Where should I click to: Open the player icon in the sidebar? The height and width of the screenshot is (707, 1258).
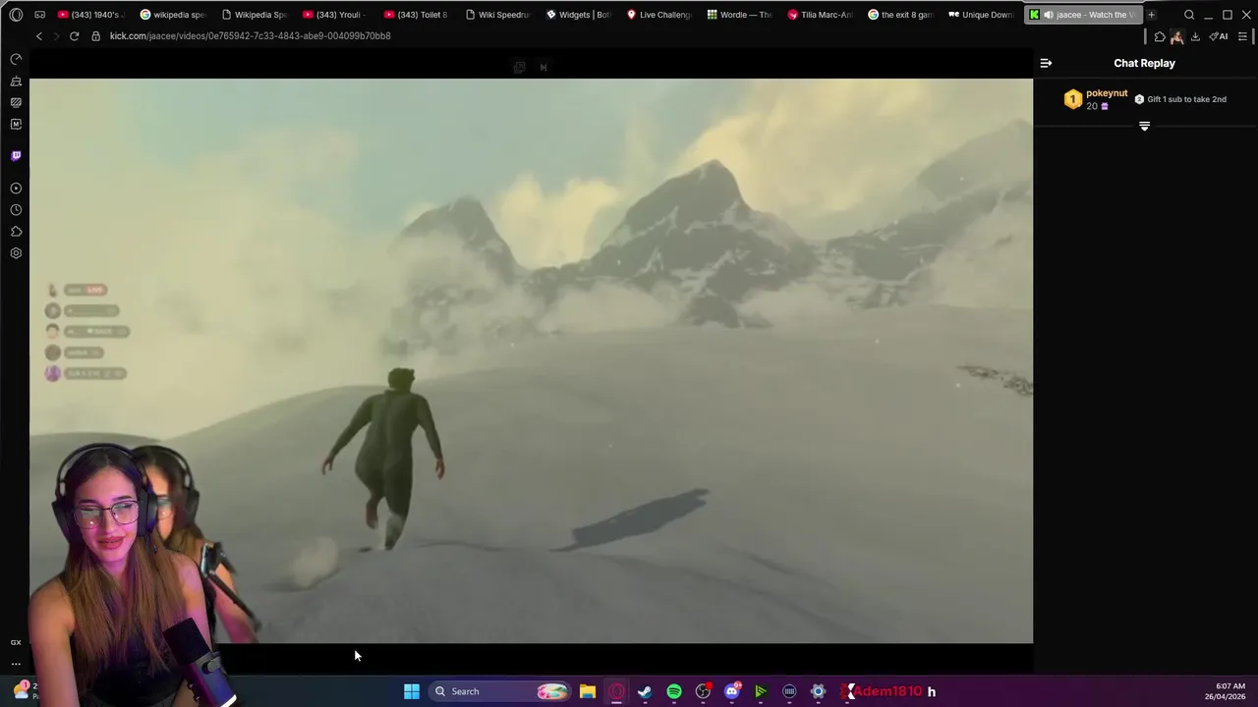pos(16,189)
